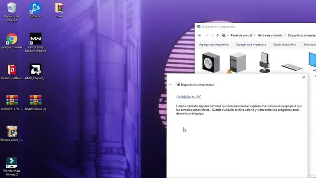Select the Radeon-Software installer icon
Image resolution: width=316 pixels, height=178 pixels.
tap(12, 72)
